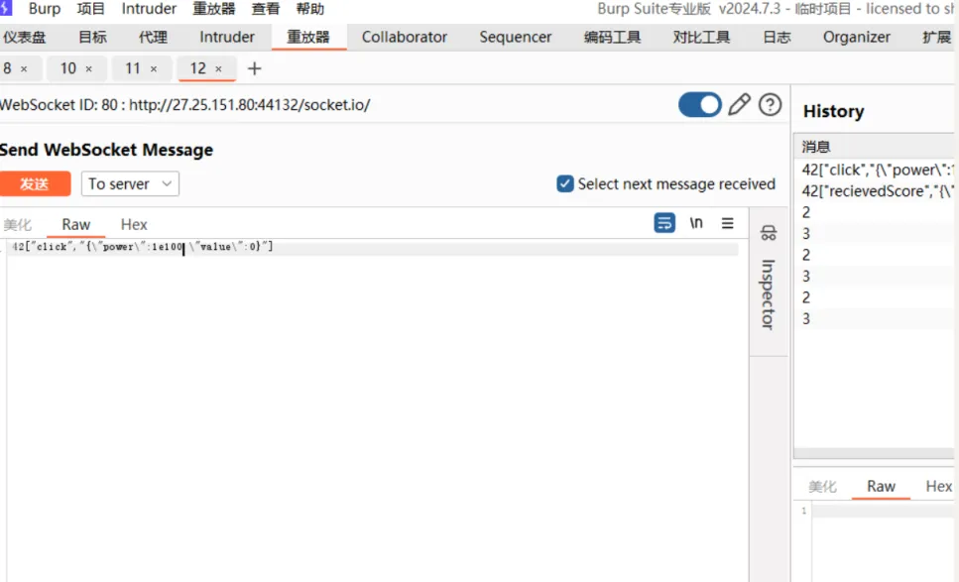Toggle the WebSocket connection switch
Image resolution: width=959 pixels, height=582 pixels.
point(700,104)
